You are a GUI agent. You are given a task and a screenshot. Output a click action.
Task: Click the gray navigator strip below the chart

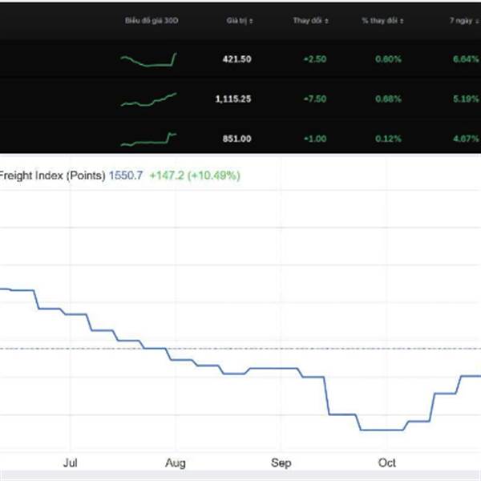point(240,476)
